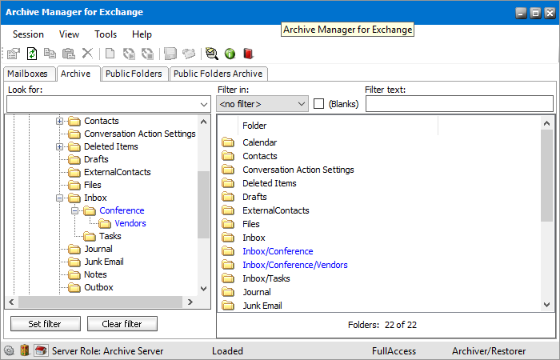
Task: Select Deleted Items in folder list
Action: click(270, 183)
